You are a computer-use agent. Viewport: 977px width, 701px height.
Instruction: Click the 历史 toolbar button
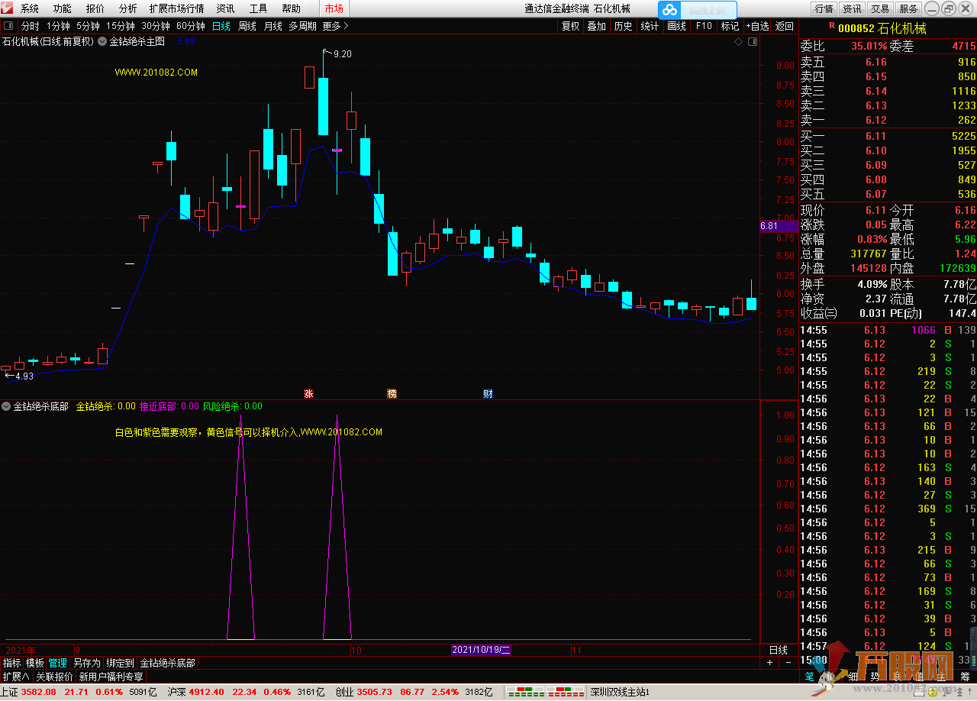[x=623, y=26]
